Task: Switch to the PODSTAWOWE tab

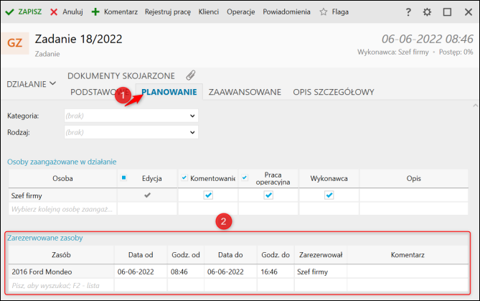Action: pyautogui.click(x=100, y=92)
